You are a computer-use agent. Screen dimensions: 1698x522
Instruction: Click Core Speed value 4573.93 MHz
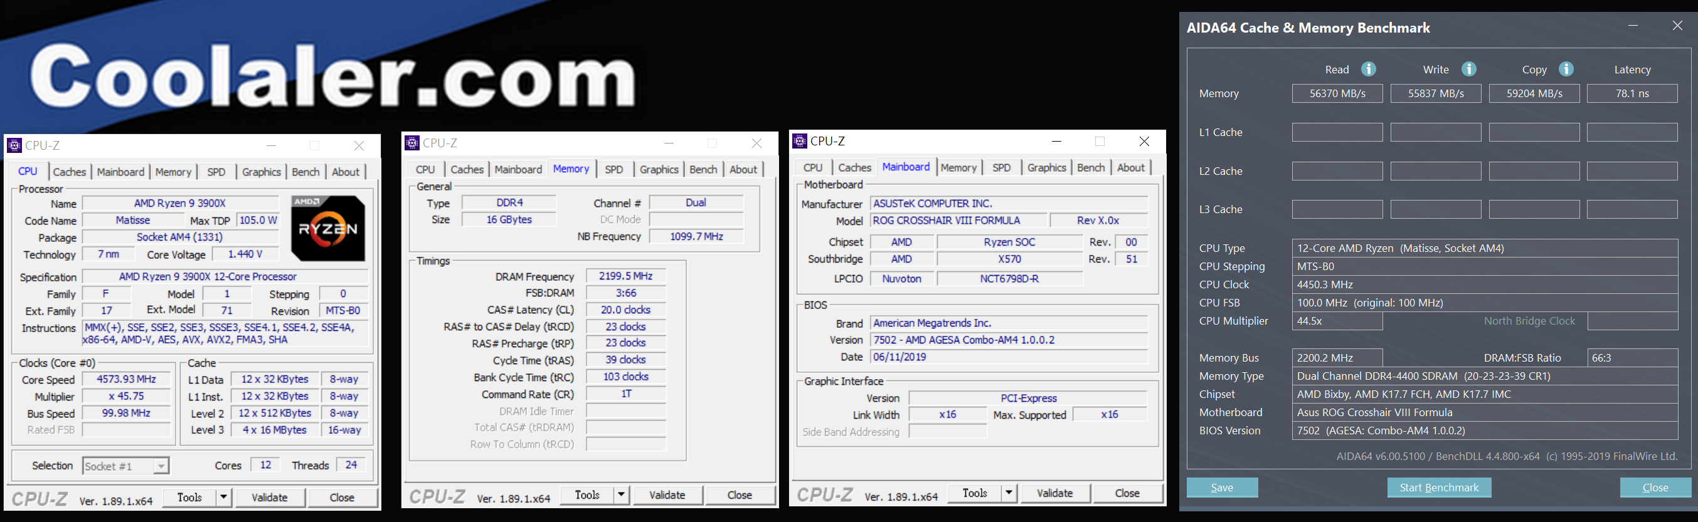coord(126,379)
